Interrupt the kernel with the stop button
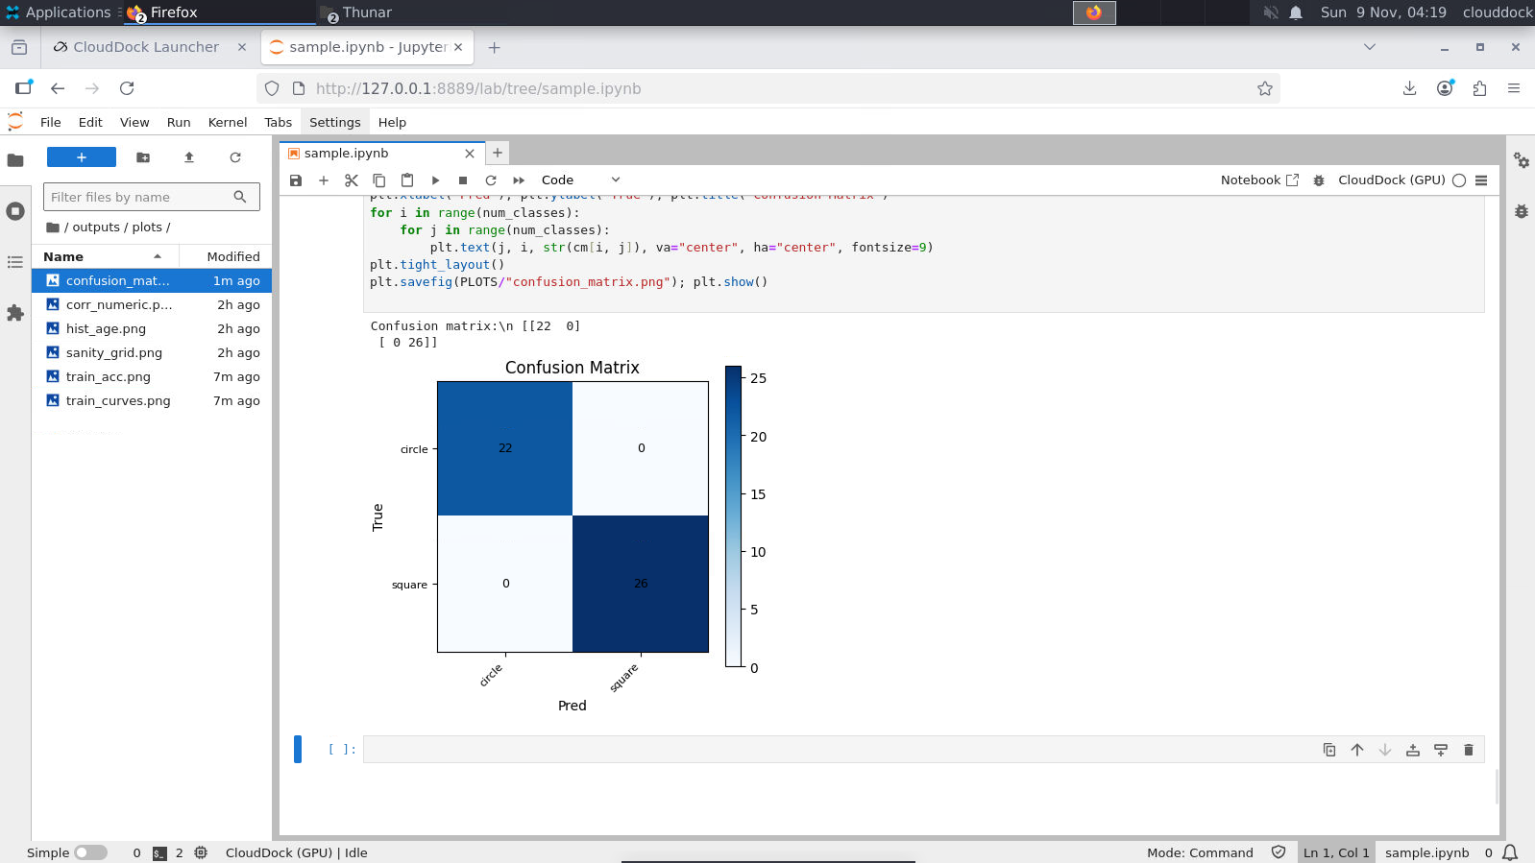 pos(463,180)
